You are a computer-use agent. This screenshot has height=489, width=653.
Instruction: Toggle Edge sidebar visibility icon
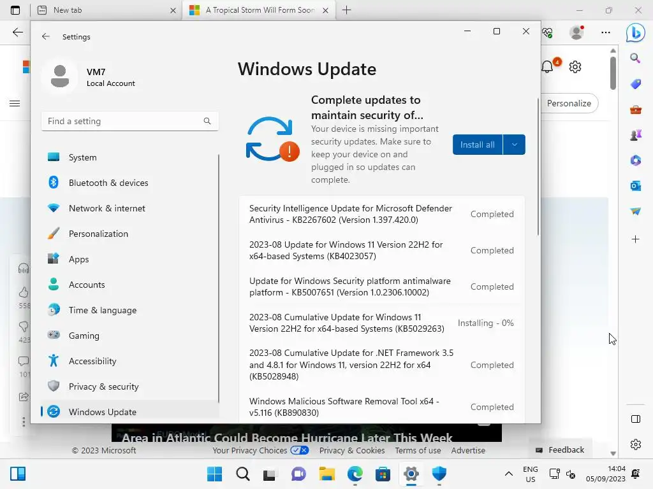pos(636,419)
